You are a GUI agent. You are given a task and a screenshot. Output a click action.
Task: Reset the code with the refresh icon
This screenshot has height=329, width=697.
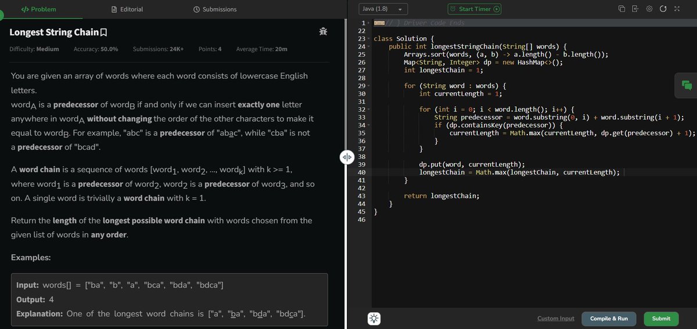click(663, 9)
